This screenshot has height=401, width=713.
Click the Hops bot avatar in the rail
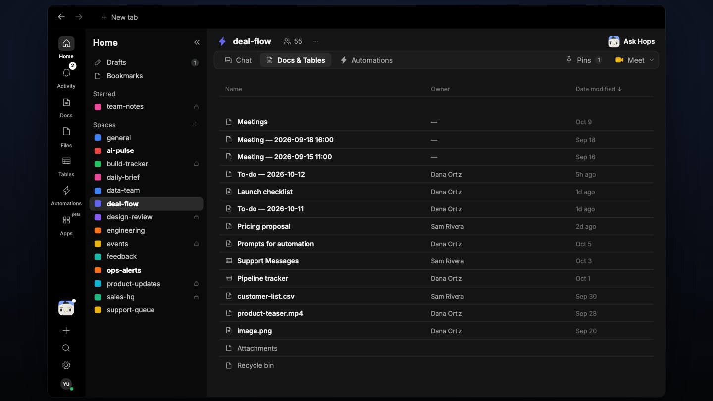point(66,308)
